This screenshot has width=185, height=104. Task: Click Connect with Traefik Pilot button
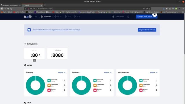(147, 16)
